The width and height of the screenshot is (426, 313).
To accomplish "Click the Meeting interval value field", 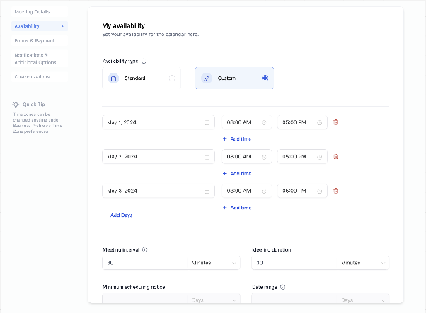I will 144,263.
